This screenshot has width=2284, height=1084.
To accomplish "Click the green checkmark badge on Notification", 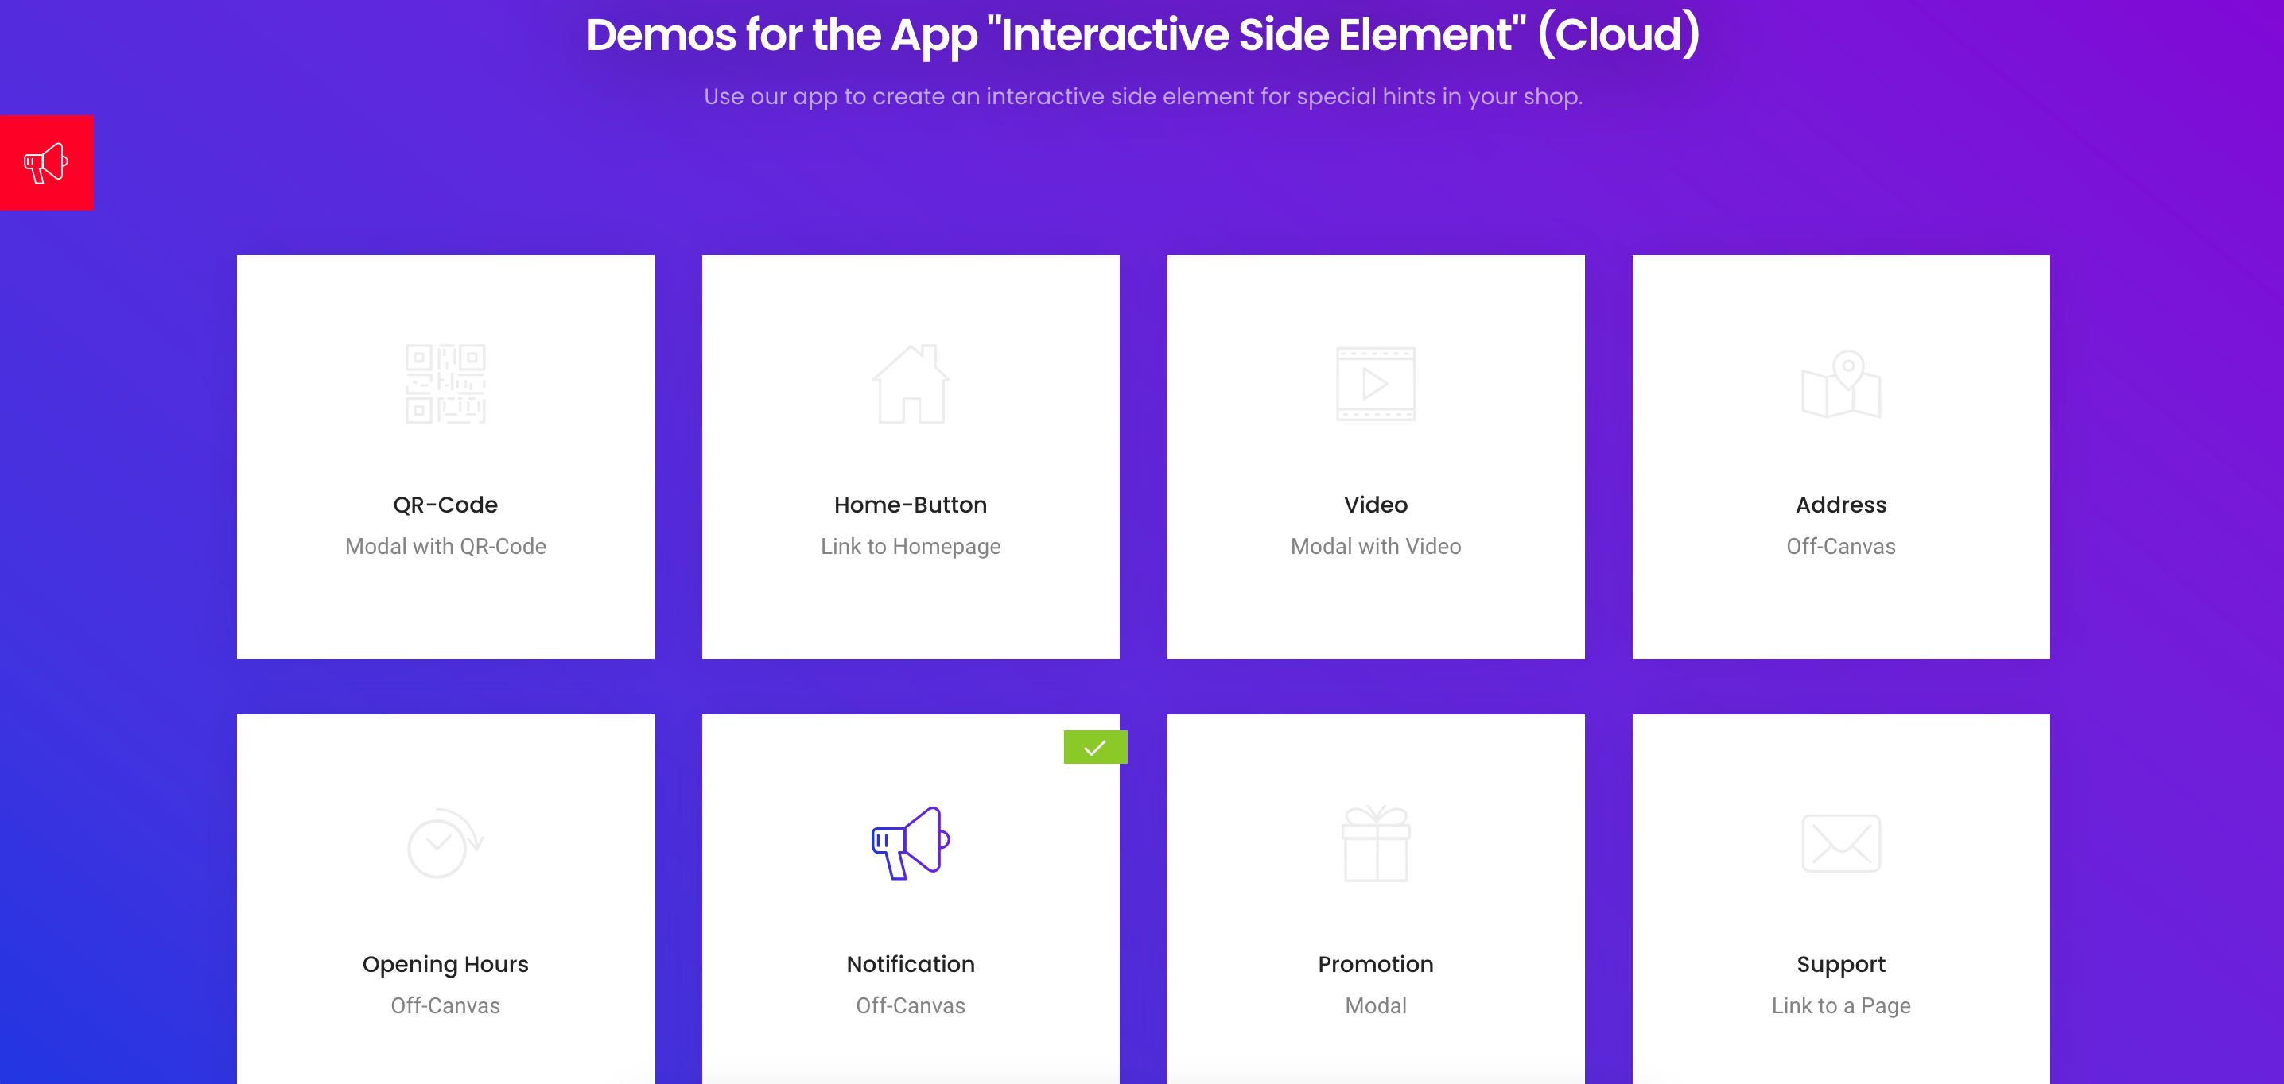I will click(1095, 747).
